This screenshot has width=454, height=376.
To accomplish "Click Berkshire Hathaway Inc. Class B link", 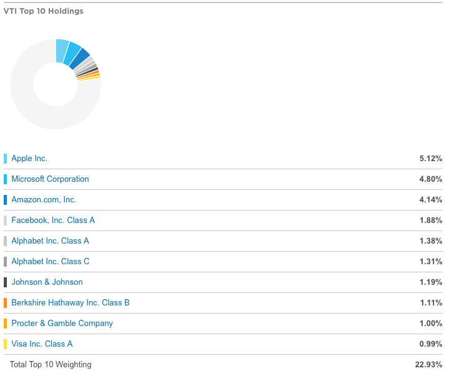I will pyautogui.click(x=71, y=303).
